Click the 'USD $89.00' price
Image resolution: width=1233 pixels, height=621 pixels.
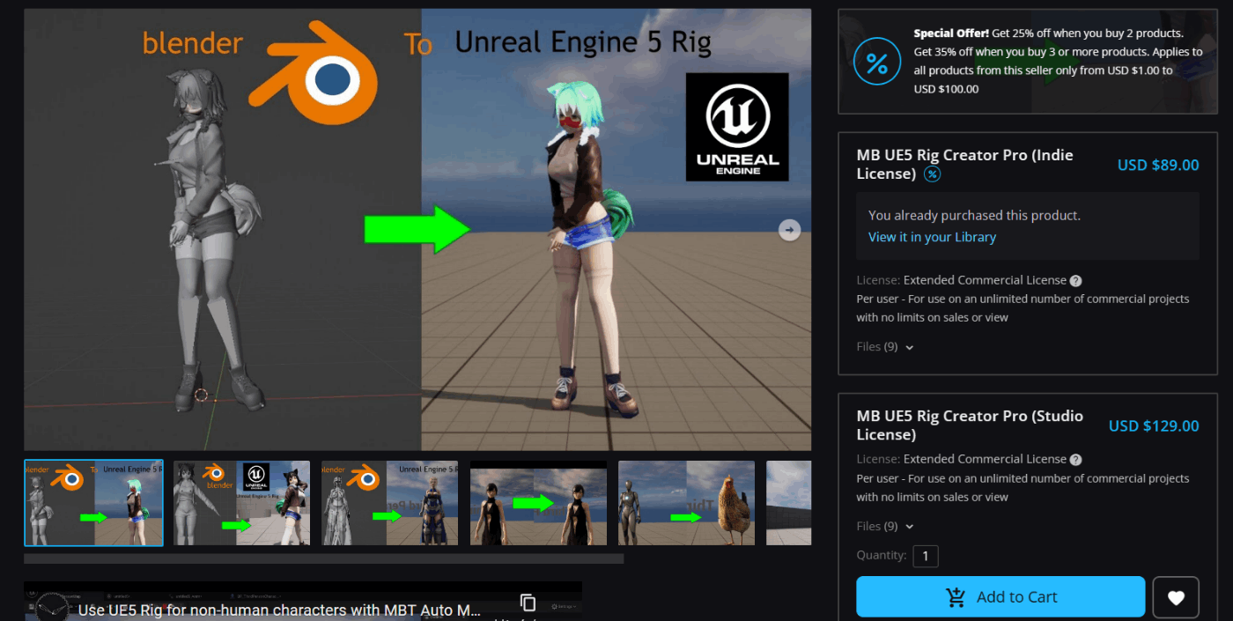point(1157,165)
